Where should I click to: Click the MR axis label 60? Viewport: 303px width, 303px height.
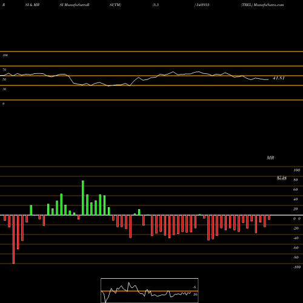pos(295,190)
